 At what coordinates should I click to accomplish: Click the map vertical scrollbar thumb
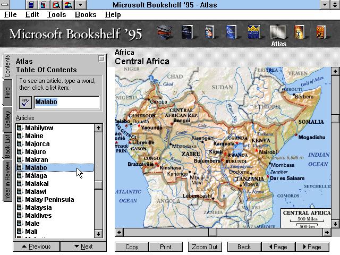point(335,118)
